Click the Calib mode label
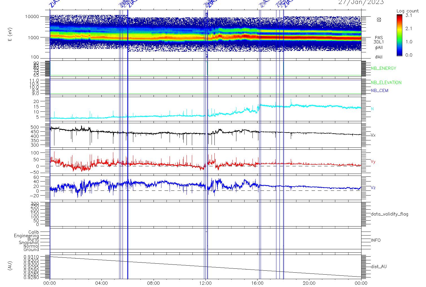The image size is (426, 287). tap(34, 232)
